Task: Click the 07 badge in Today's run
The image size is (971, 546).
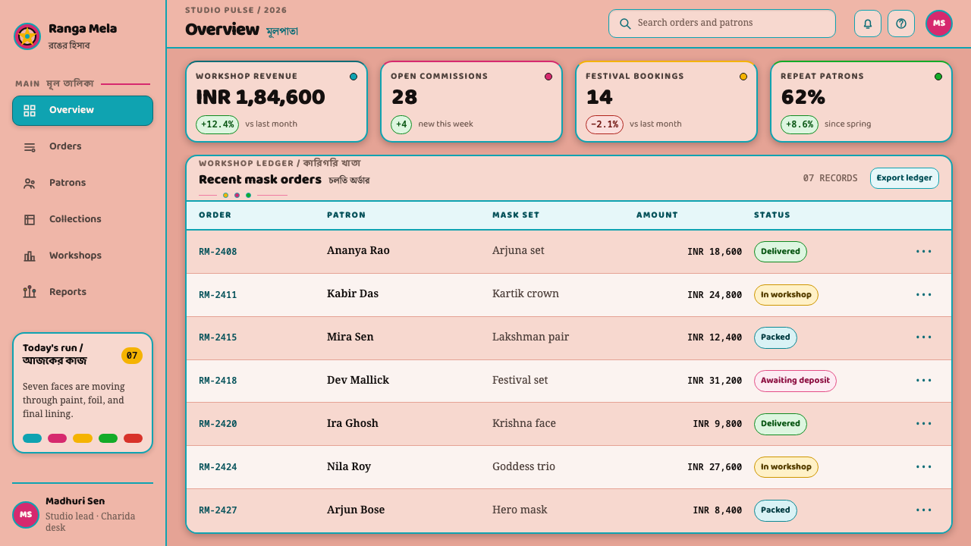Action: 132,356
